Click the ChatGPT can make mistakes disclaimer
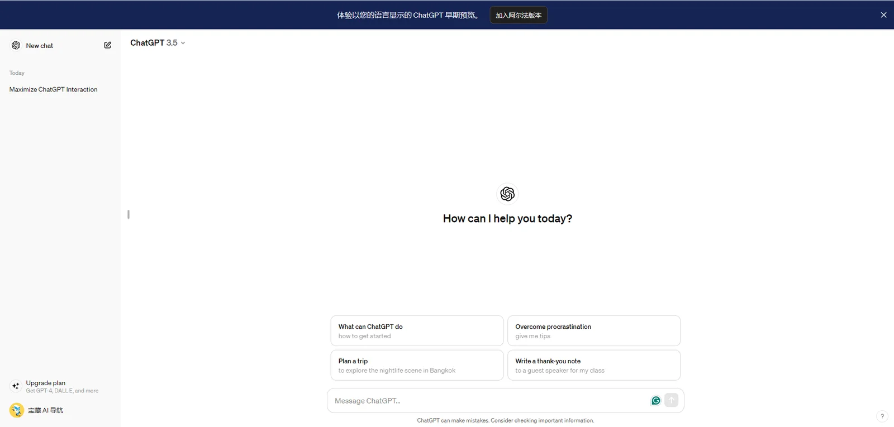894x427 pixels. 506,421
